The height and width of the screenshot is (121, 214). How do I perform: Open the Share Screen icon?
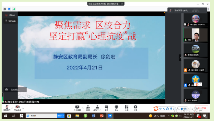[77, 108]
